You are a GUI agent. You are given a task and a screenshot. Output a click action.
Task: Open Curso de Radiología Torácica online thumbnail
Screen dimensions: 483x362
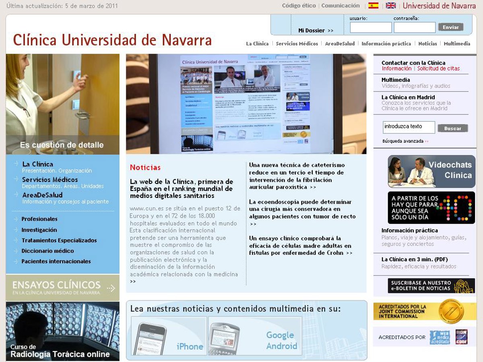tap(62, 331)
